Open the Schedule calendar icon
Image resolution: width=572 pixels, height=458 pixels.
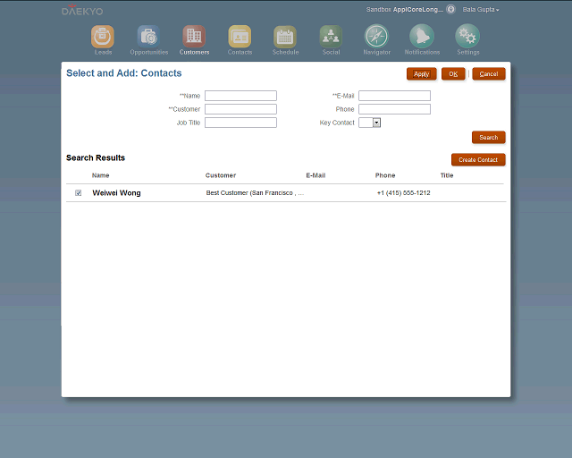285,37
